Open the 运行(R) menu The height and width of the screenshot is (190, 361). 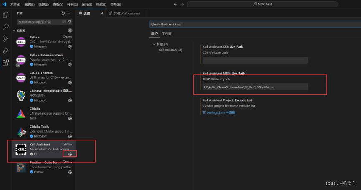point(87,4)
